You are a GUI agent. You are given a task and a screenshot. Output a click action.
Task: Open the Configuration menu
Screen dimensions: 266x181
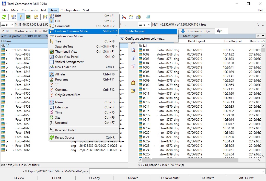pyautogui.click(x=70, y=10)
